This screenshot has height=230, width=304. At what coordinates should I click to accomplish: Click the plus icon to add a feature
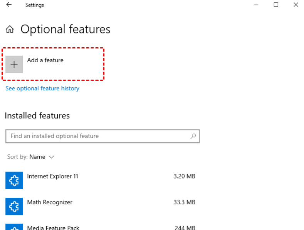(x=14, y=65)
